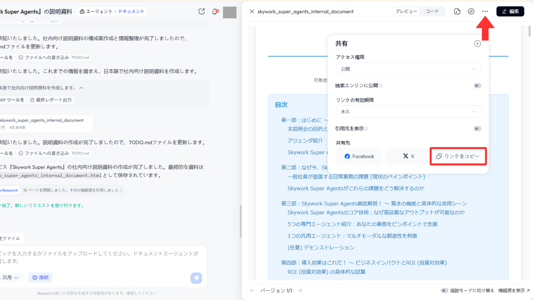Click the 最終レポート出力 tool chip
This screenshot has width=533, height=300.
51,100
